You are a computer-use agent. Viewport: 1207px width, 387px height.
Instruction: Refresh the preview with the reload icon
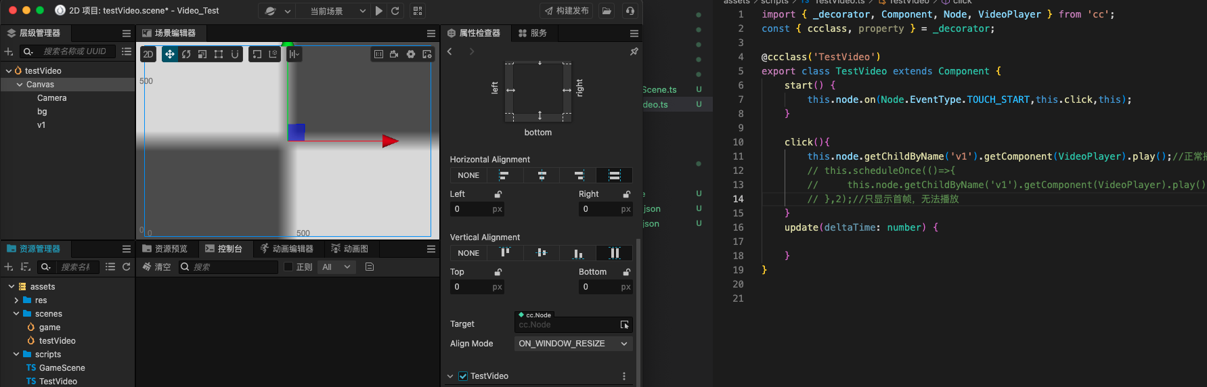pyautogui.click(x=395, y=11)
